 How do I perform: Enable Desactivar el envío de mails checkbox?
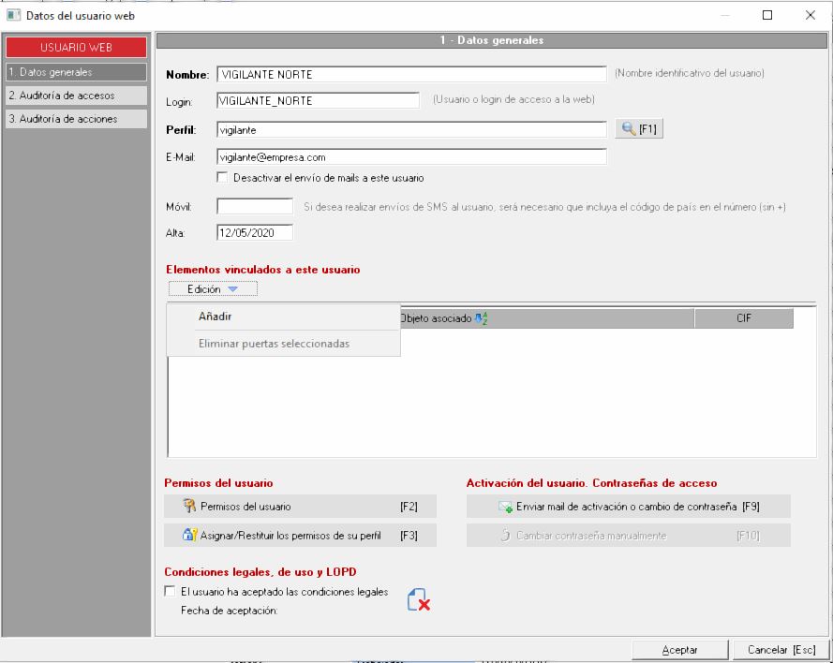[x=222, y=177]
